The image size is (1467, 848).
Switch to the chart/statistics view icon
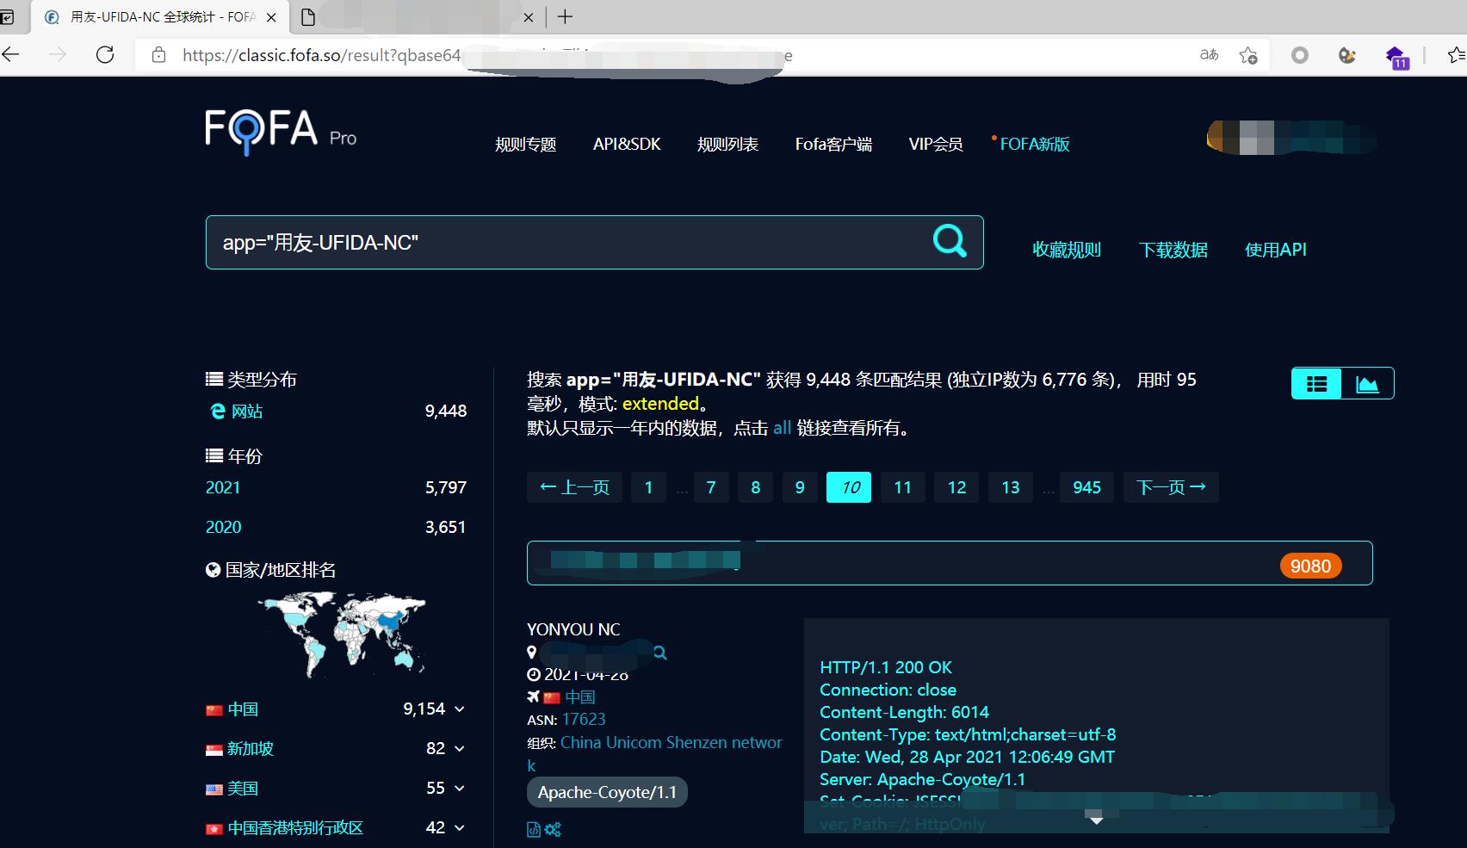pos(1368,383)
